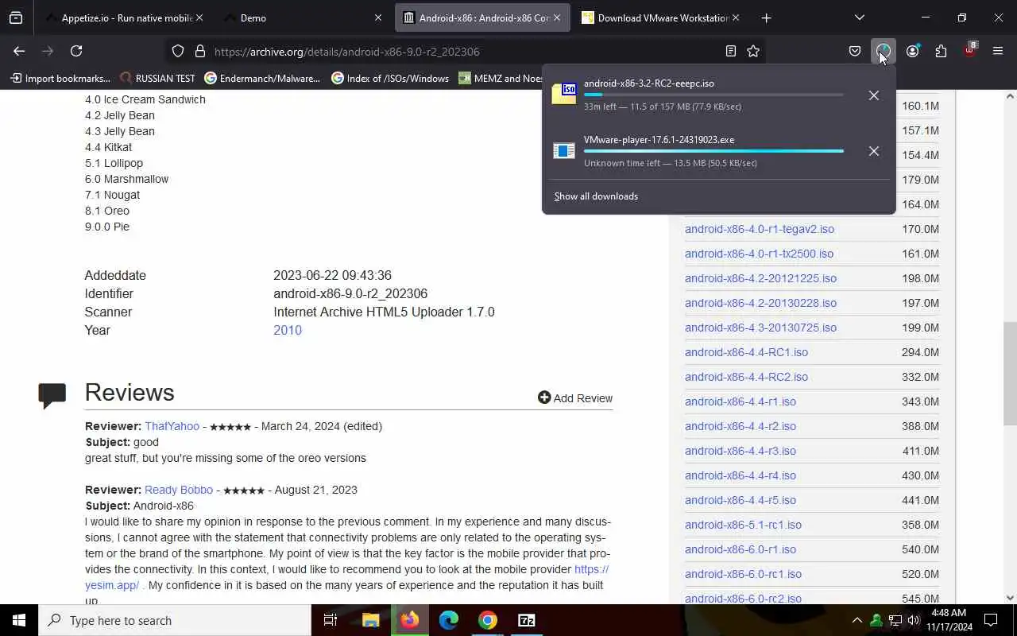Open Task View on the taskbar
The width and height of the screenshot is (1017, 636).
(x=331, y=620)
